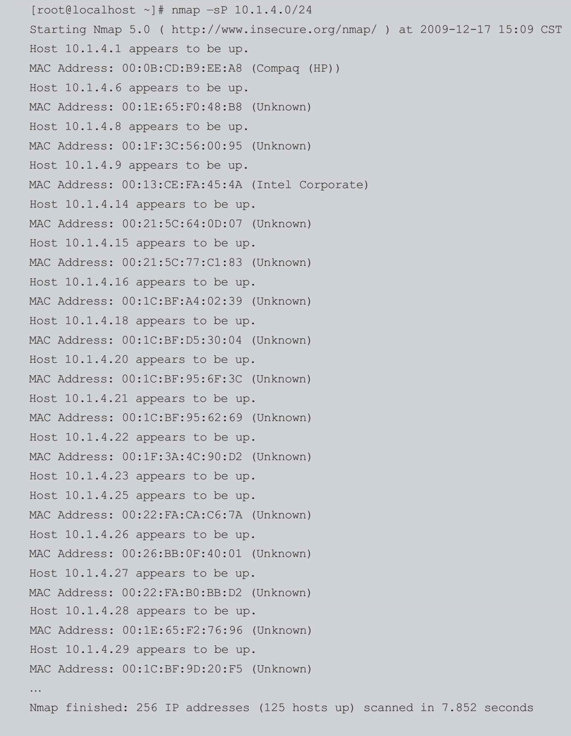Click MAC address 00:1C:BF:A4:02:39
The height and width of the screenshot is (736, 571).
point(182,301)
